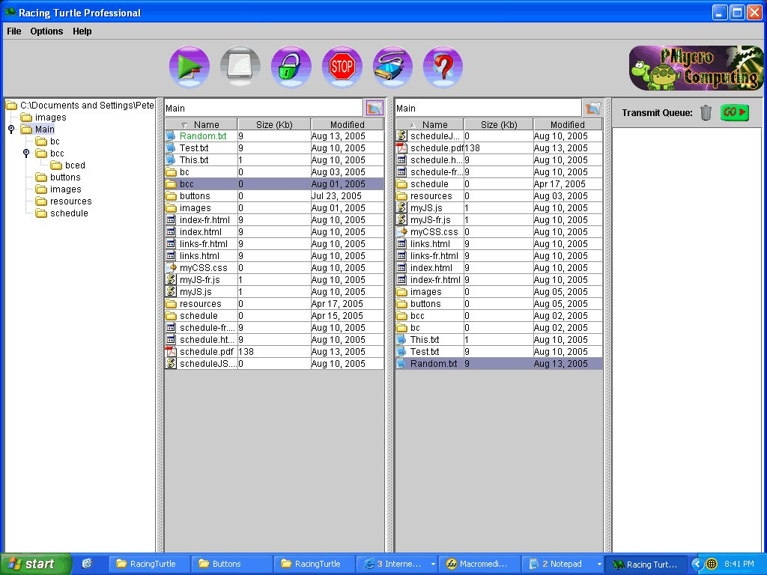Open the Help menu
Viewport: 767px width, 575px height.
82,31
